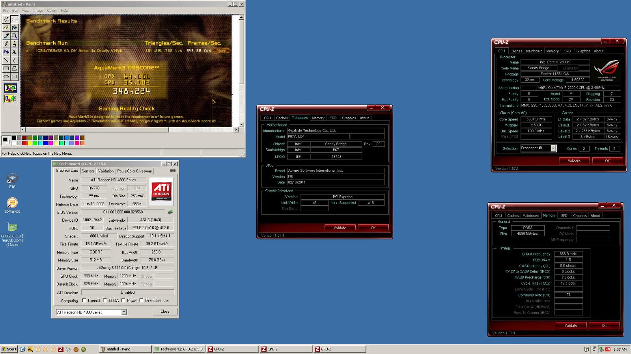The height and width of the screenshot is (354, 631).
Task: Pick the black color swatch in Paint palette
Action: tap(14, 138)
